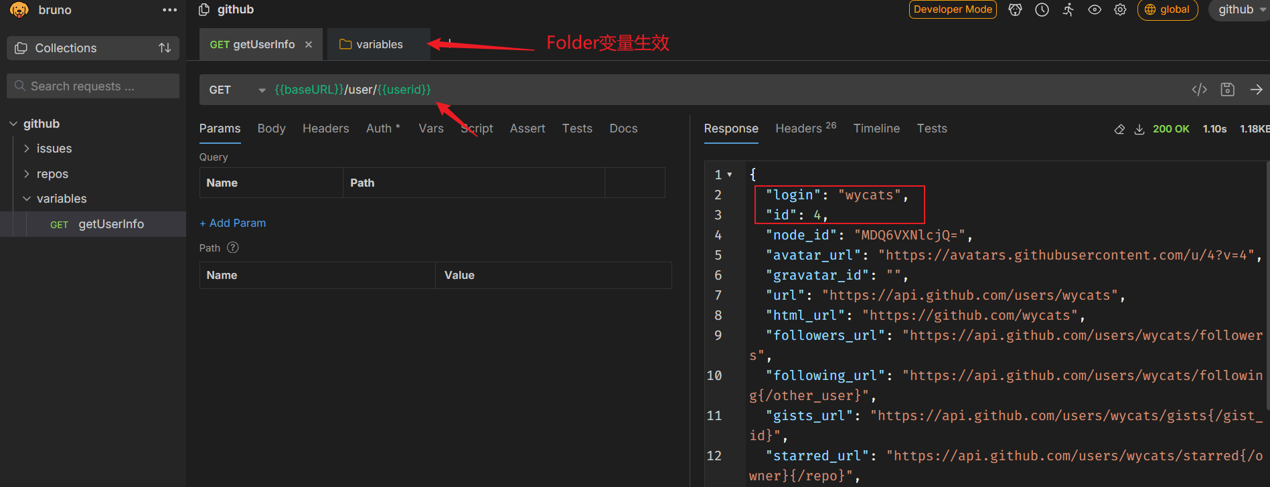Click the search magnifier icon
1270x487 pixels.
click(x=20, y=86)
